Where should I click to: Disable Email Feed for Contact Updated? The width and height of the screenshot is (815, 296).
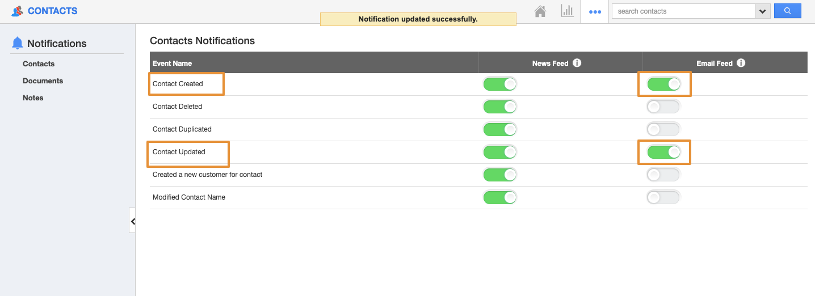pos(663,152)
